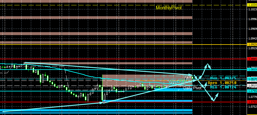Select the upward forecast arrow above 1.0855
This screenshot has width=257, height=115.
click(204, 72)
